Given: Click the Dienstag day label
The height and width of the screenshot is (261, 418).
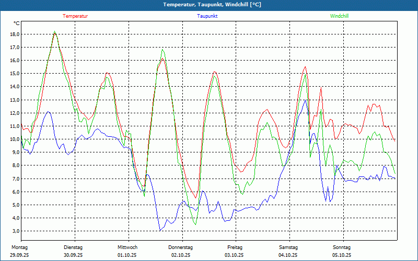Looking at the screenshot, I should [x=73, y=247].
